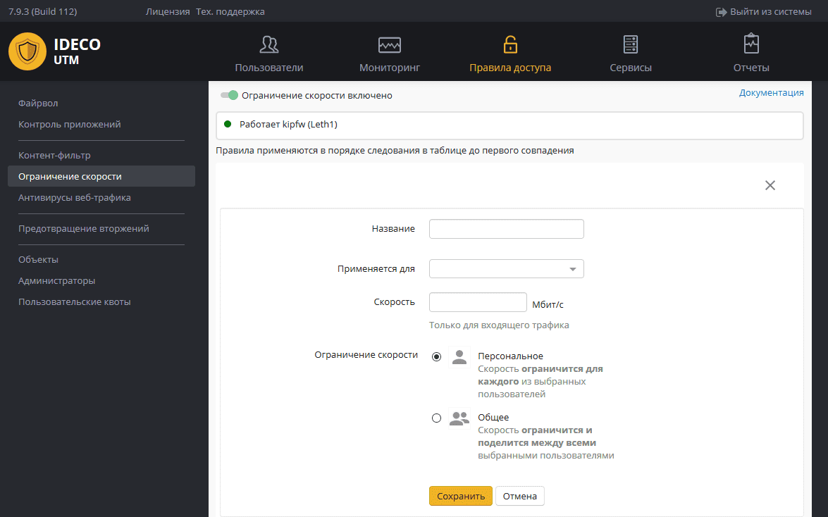Screen dimensions: 828x517
Task: Close the rule form with X icon
Action: [770, 185]
